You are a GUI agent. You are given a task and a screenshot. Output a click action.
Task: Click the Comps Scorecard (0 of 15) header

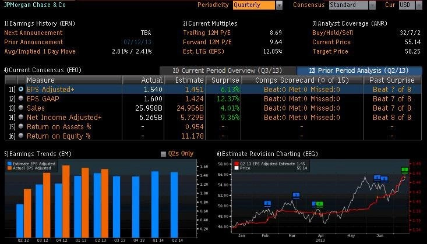pos(302,80)
